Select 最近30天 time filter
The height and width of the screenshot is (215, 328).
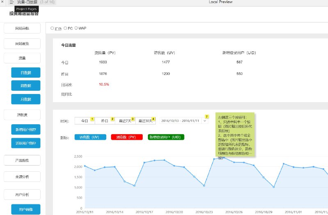[x=146, y=121]
